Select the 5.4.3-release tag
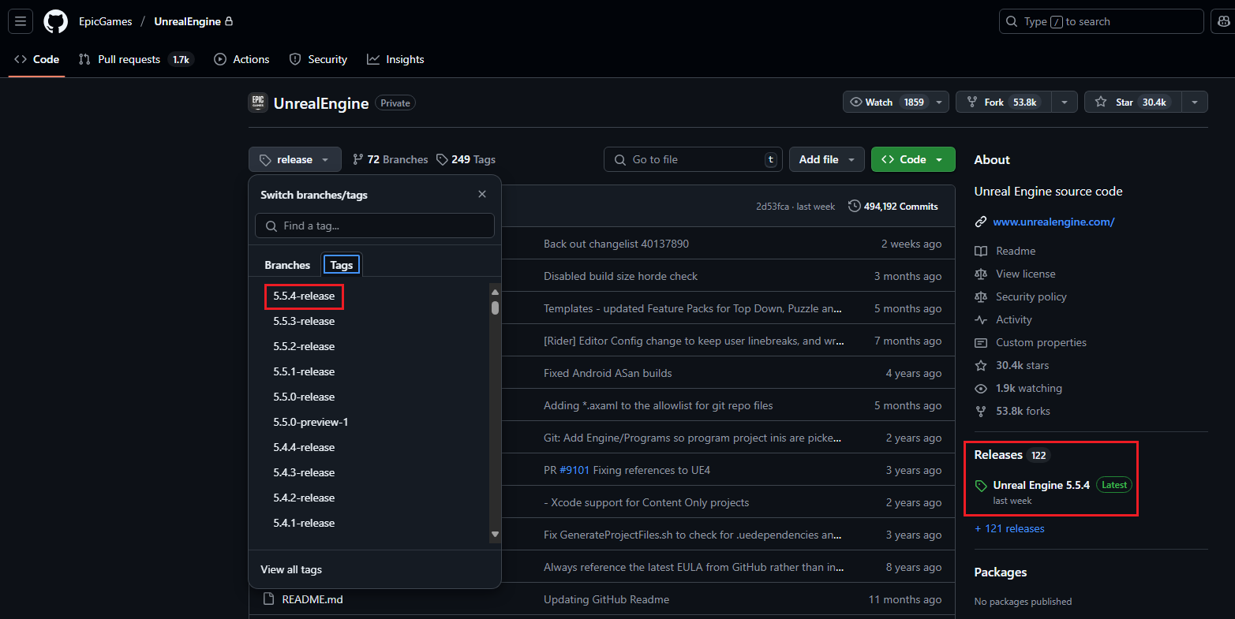 pos(304,472)
